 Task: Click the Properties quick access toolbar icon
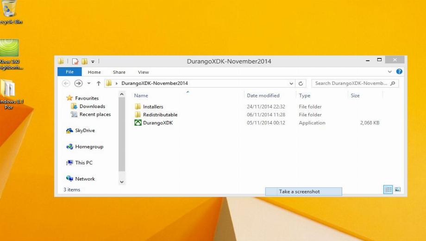[75, 62]
